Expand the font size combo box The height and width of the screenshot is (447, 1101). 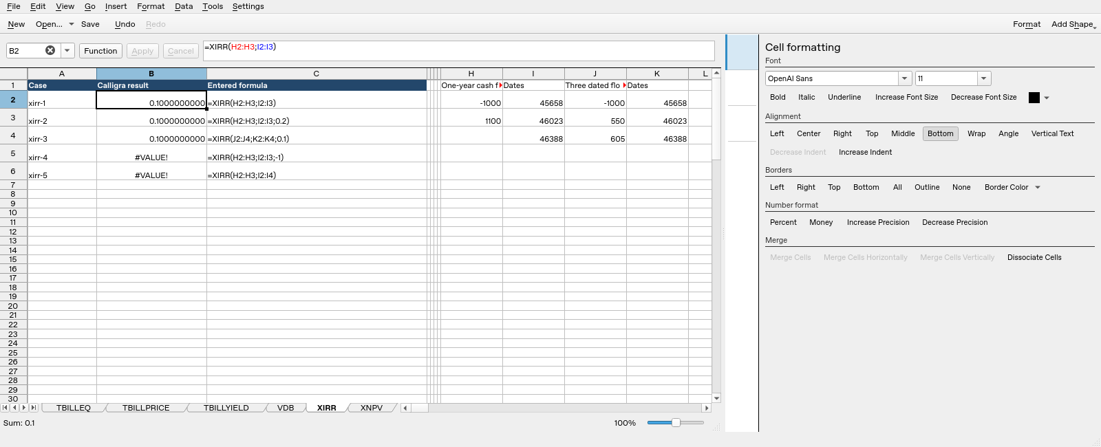pyautogui.click(x=984, y=78)
